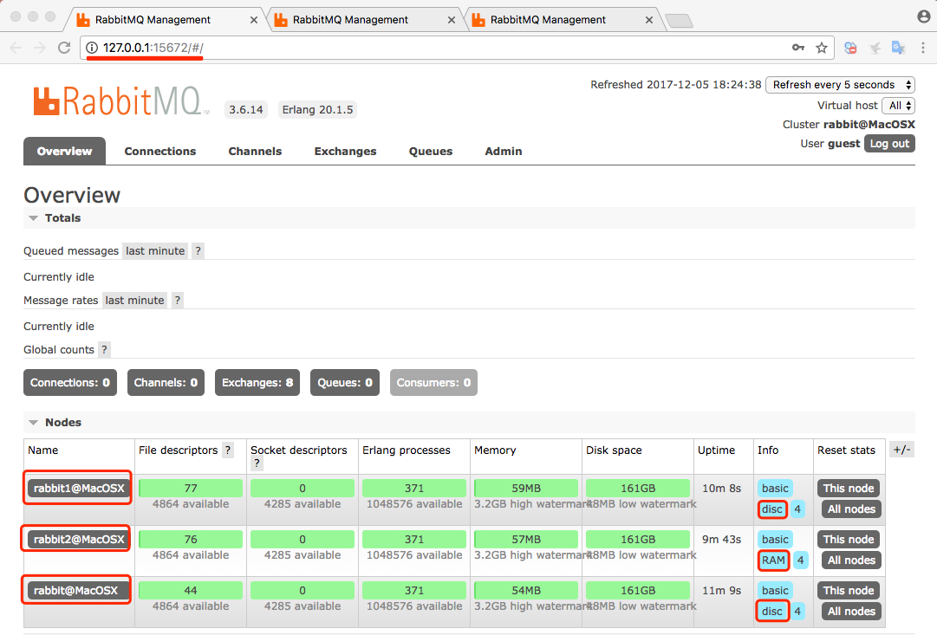Bookmark this page with the star icon
This screenshot has width=937, height=635.
click(x=822, y=48)
